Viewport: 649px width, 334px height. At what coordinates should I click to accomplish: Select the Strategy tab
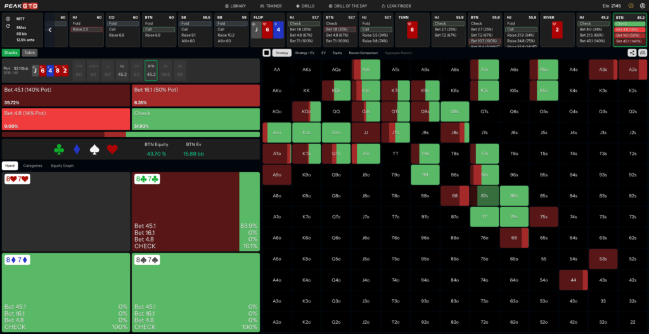coord(282,53)
